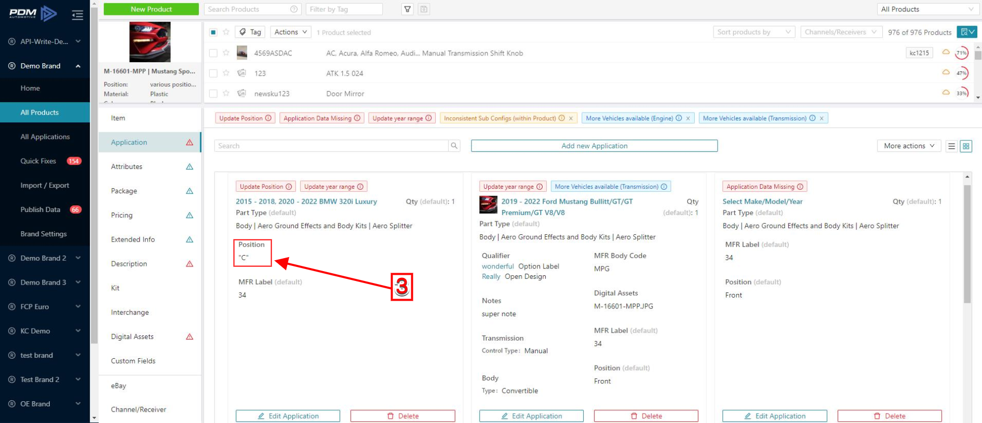Star the 123 product row
Image resolution: width=982 pixels, height=423 pixels.
coord(226,73)
